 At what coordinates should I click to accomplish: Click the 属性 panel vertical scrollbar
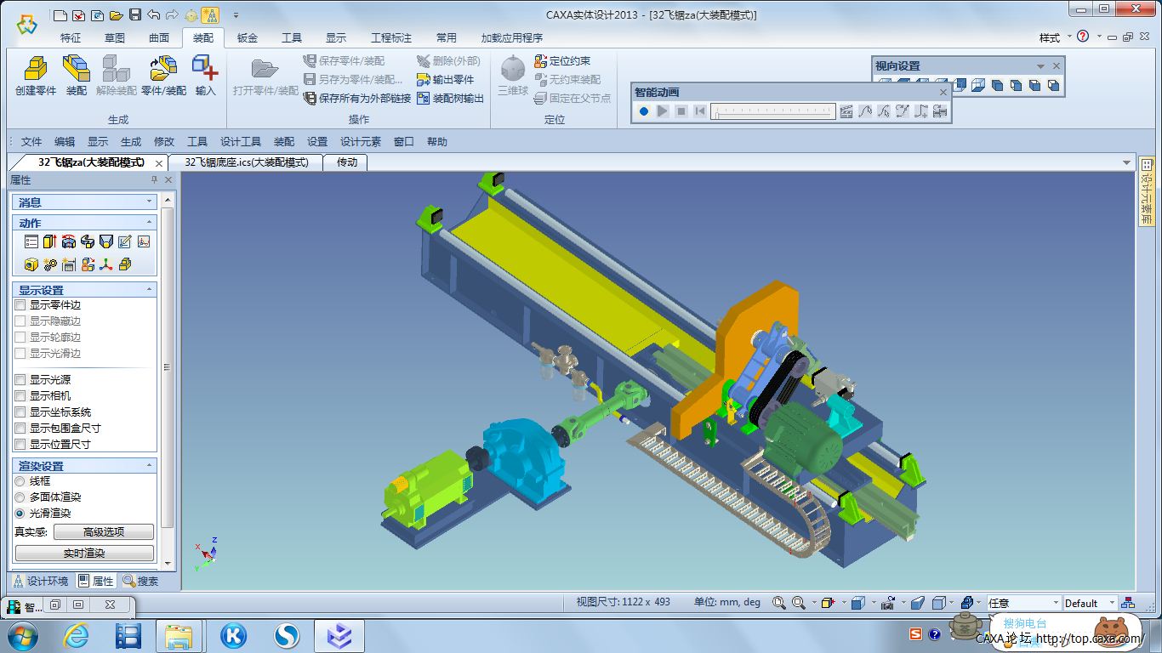167,368
